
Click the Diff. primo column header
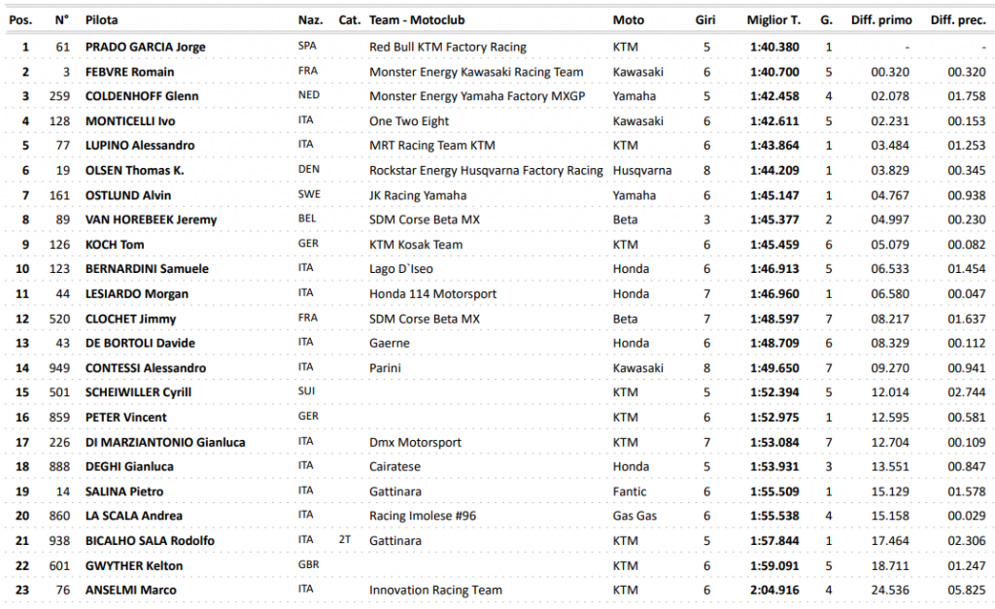point(878,19)
